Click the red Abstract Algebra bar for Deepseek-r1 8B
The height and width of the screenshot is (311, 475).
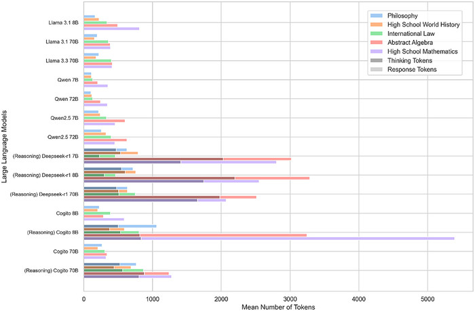271,178
